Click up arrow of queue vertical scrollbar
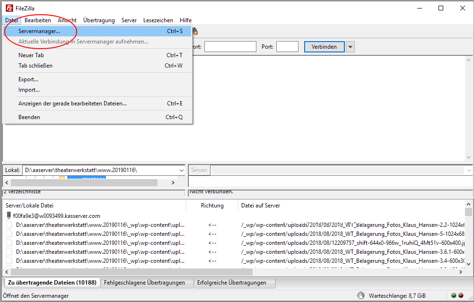Viewport: 474px width, 302px height. pos(468,205)
